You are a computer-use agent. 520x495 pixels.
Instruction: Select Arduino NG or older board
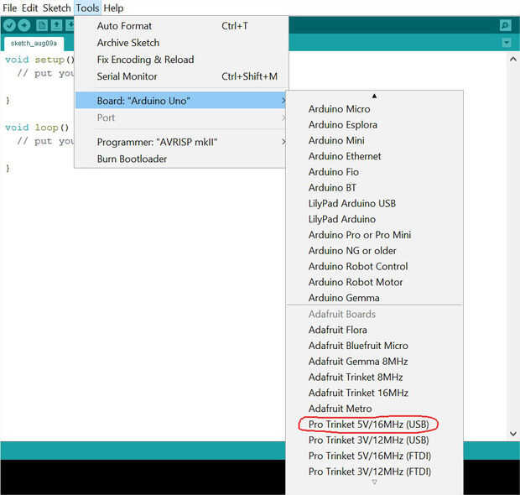point(374,251)
